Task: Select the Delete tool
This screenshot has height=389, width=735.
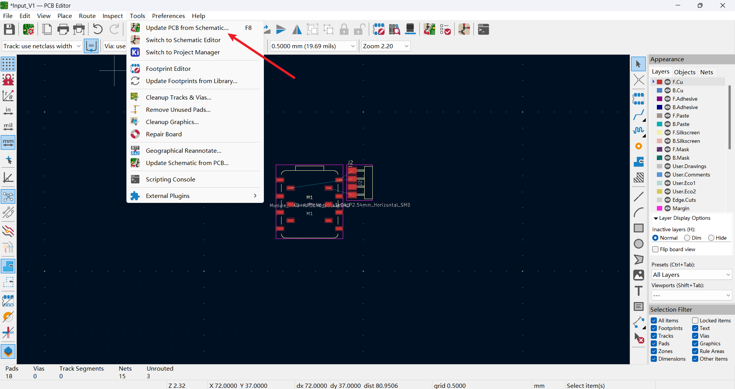Action: pos(638,338)
